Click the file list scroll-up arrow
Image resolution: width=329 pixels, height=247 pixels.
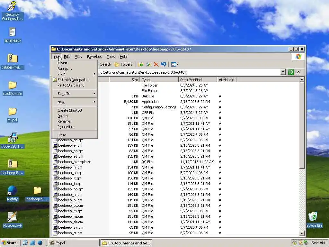302,80
